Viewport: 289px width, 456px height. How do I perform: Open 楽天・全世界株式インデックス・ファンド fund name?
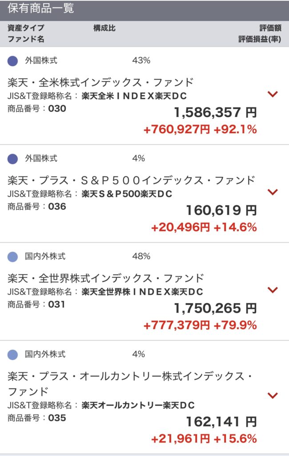pyautogui.click(x=106, y=278)
